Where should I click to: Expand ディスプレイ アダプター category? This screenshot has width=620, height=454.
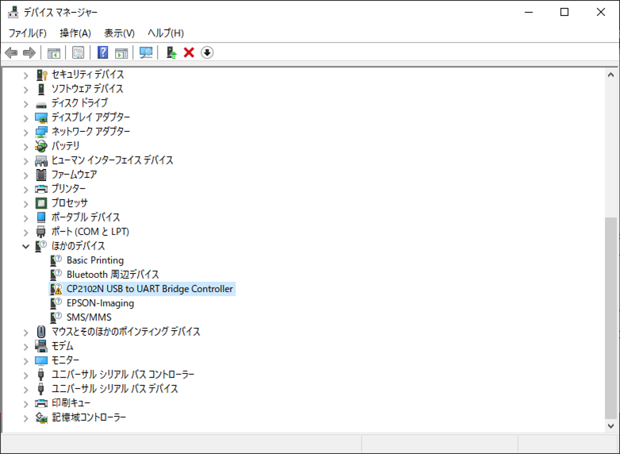tap(25, 118)
